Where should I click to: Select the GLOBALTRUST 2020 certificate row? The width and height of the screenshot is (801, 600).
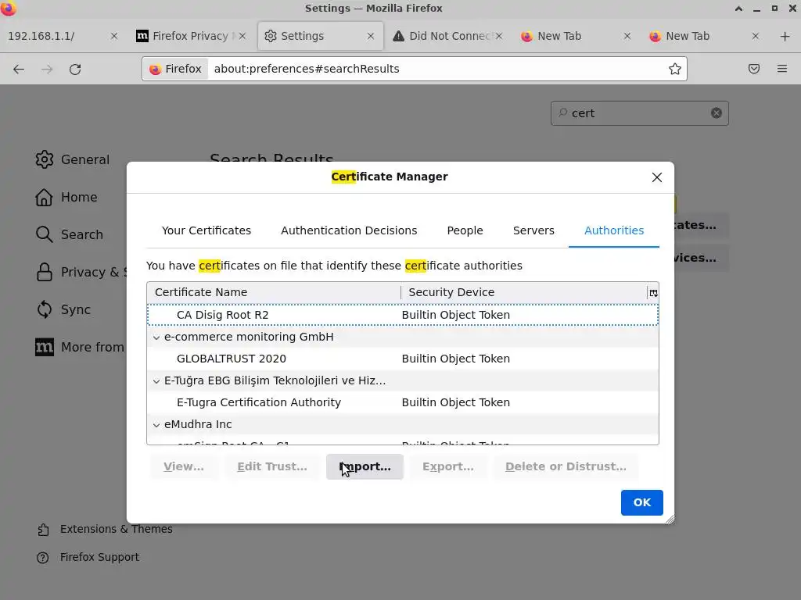[403, 359]
